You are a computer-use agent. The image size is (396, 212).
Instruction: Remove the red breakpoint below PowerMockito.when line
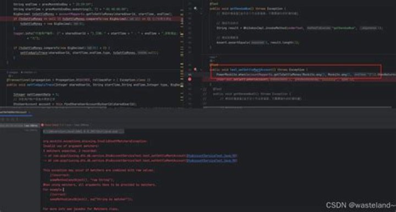point(190,79)
